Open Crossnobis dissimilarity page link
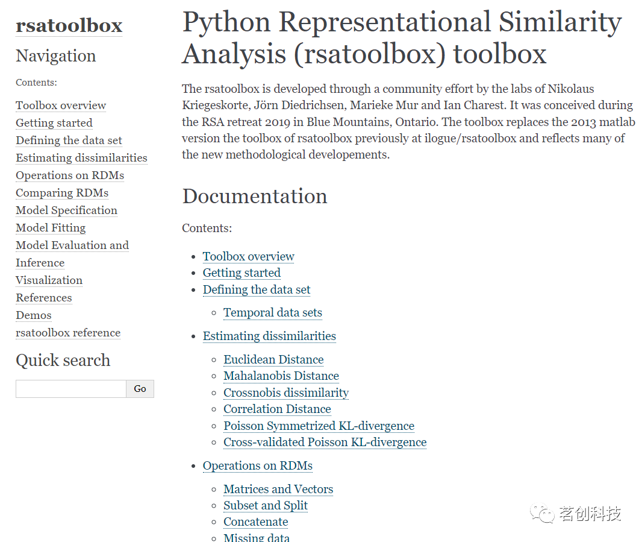Viewport: 642px width, 542px height. tap(286, 392)
